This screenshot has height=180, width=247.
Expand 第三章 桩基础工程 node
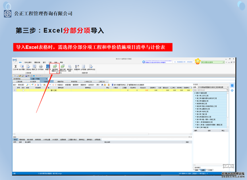(196, 101)
